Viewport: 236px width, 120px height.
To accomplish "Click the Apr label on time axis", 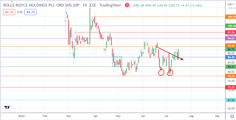I will click(96, 116).
